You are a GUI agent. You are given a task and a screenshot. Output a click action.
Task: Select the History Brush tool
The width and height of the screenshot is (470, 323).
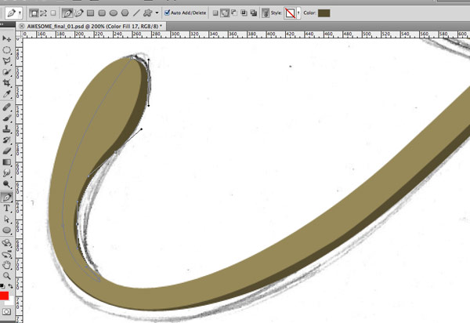point(6,140)
